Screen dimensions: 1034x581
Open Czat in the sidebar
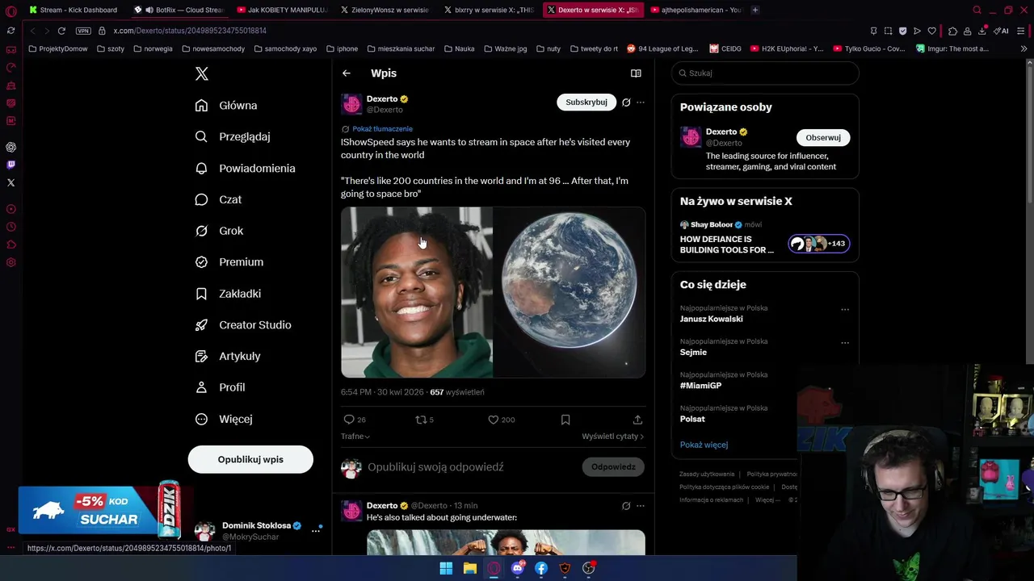coord(219,199)
